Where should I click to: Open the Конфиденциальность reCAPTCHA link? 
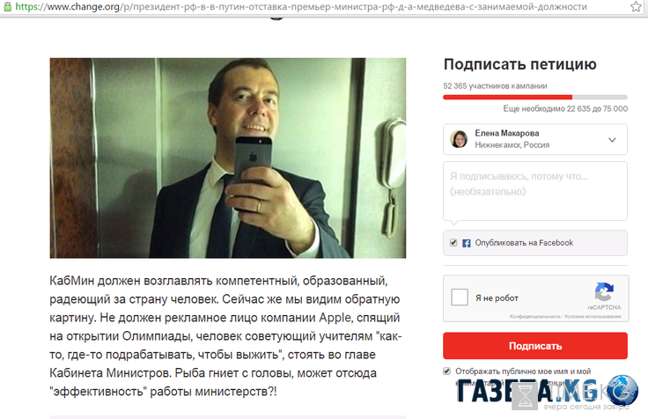point(534,317)
